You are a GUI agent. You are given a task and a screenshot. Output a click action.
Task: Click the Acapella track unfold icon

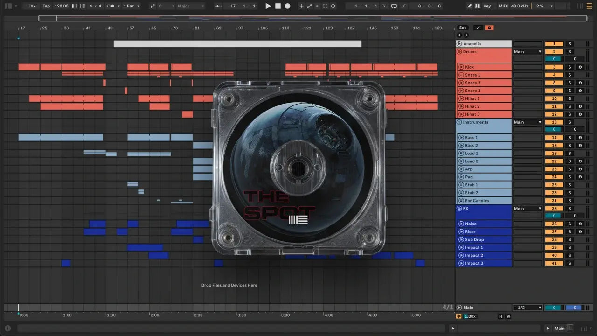tap(459, 44)
